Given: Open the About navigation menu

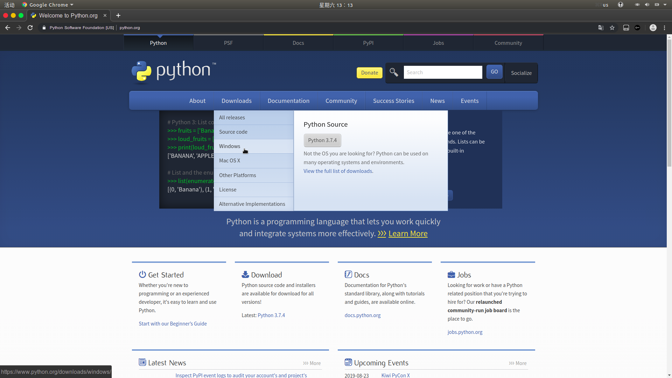Looking at the screenshot, I should pos(197,101).
